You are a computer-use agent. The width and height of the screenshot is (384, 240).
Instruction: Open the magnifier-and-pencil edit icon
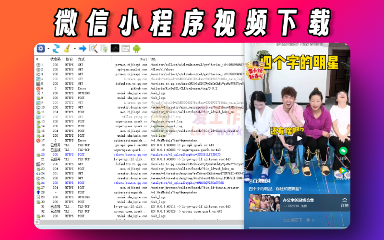click(93, 48)
